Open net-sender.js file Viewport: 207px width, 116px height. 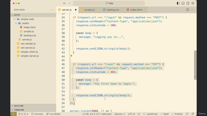click(x=28, y=44)
